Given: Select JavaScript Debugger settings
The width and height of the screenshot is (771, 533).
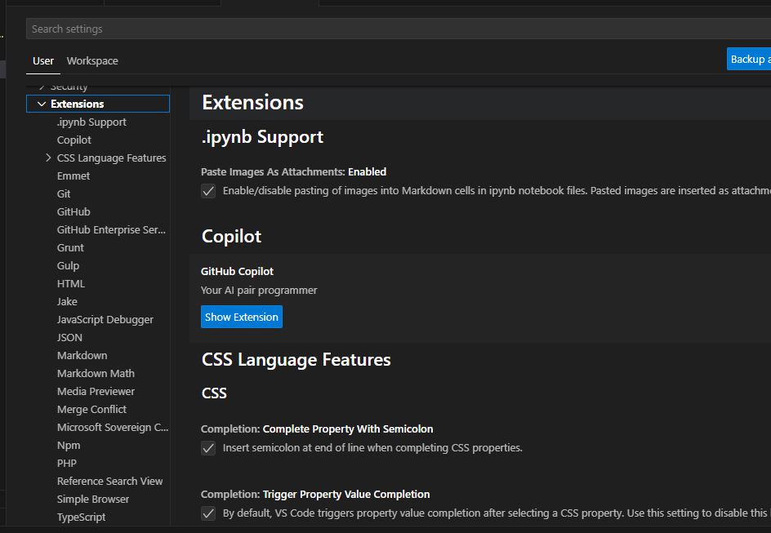Looking at the screenshot, I should click(x=105, y=319).
